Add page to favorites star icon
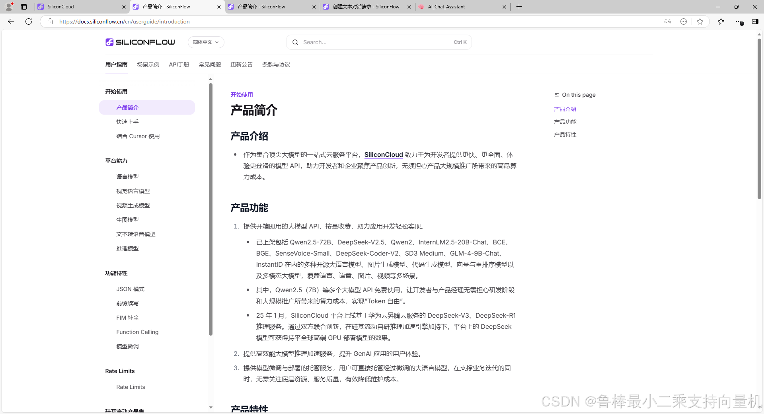This screenshot has height=414, width=764. pyautogui.click(x=700, y=21)
